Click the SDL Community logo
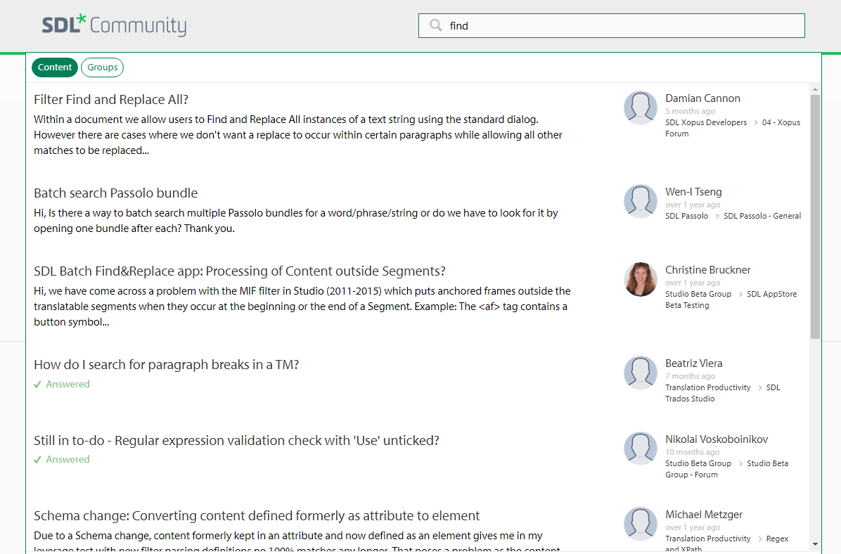 coord(114,25)
